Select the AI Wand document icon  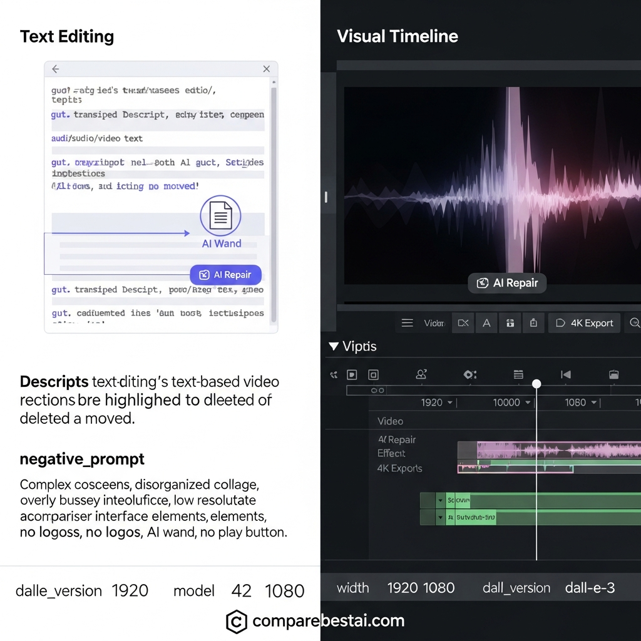click(x=220, y=215)
